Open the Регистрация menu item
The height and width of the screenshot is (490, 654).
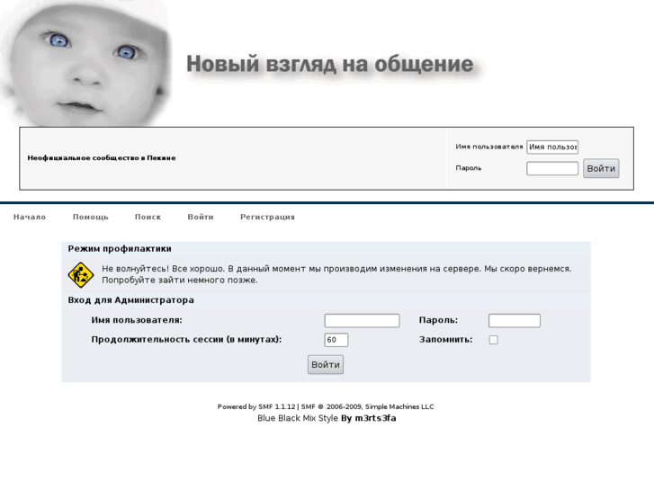(267, 217)
